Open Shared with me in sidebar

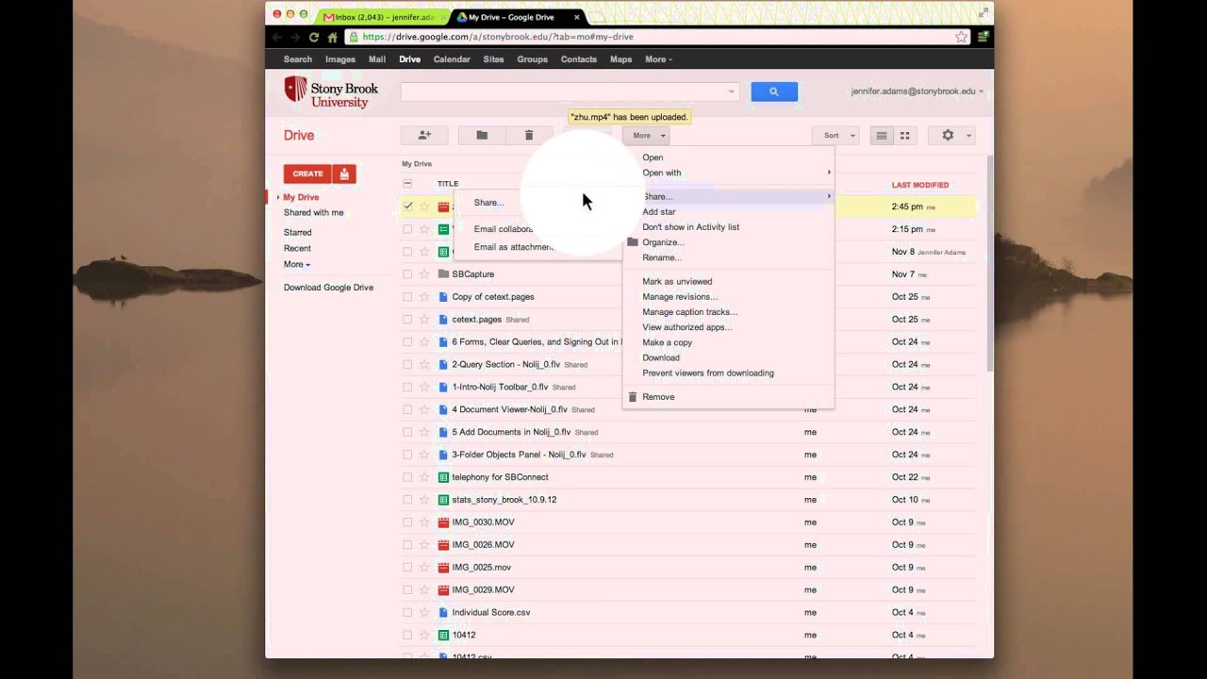314,213
